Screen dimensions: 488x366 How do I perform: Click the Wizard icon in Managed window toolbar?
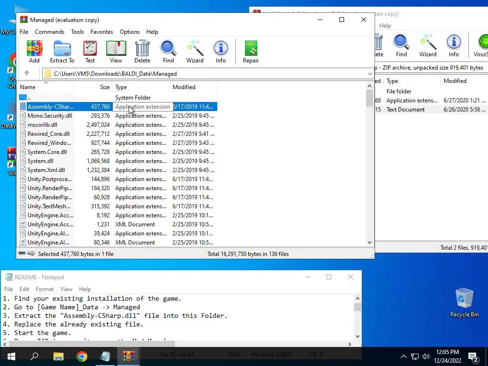(x=195, y=51)
